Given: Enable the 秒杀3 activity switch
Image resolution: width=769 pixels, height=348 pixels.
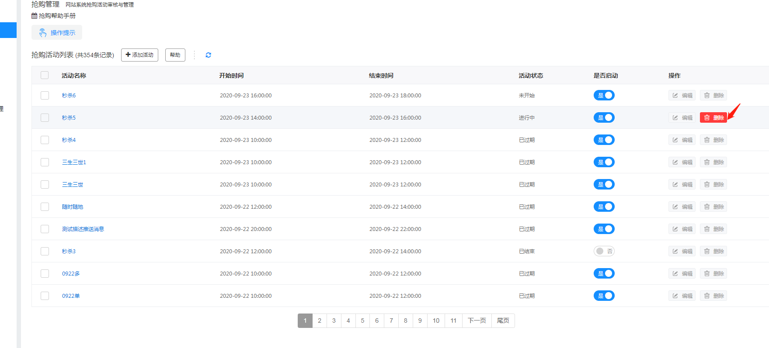Looking at the screenshot, I should coord(604,251).
